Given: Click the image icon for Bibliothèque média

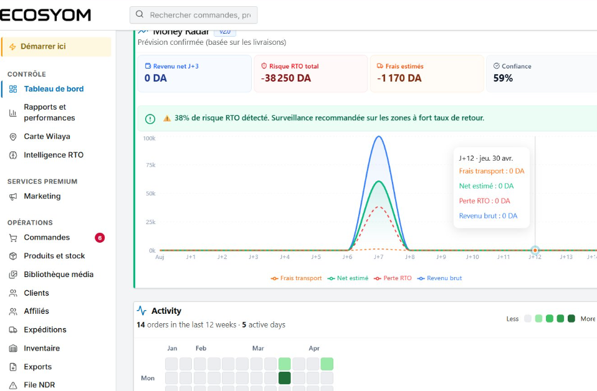Looking at the screenshot, I should tap(13, 275).
